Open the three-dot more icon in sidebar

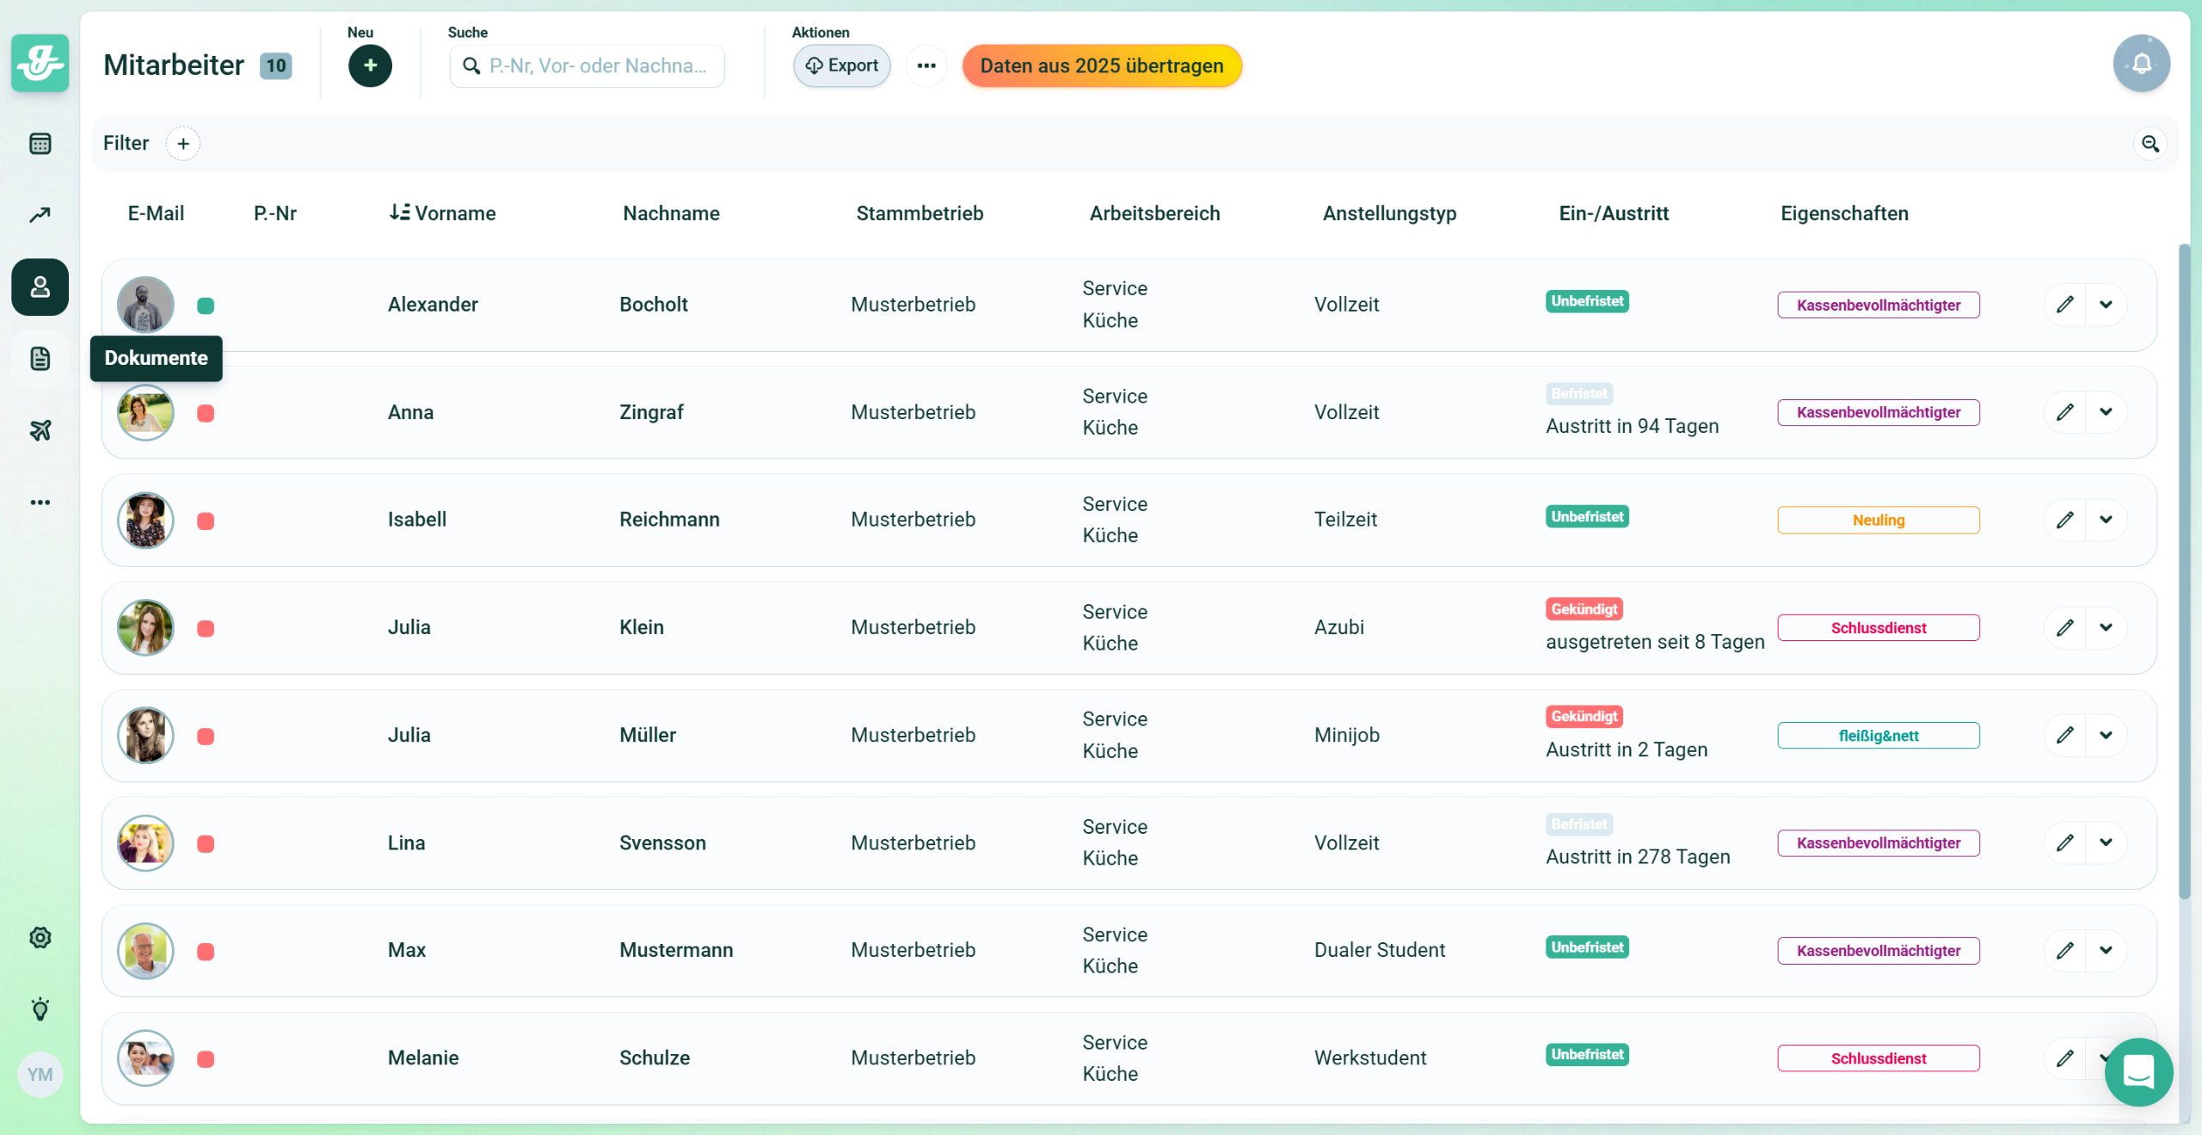point(40,503)
